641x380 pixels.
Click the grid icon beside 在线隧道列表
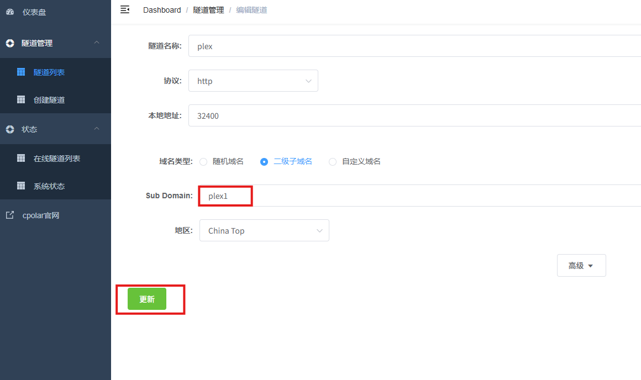point(21,158)
